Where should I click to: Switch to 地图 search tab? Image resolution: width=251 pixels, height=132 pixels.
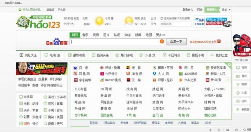click(x=149, y=35)
